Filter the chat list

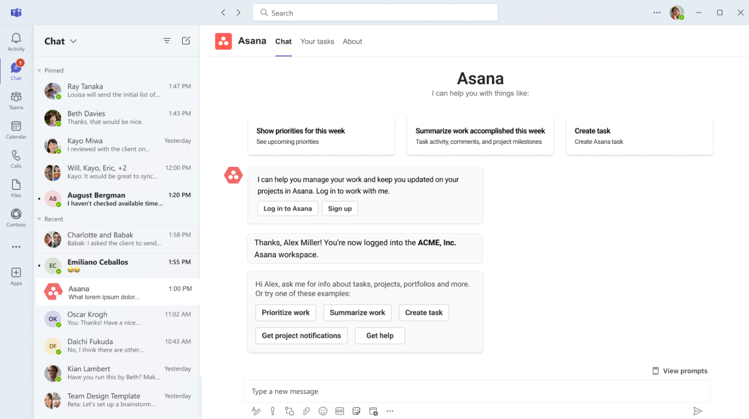click(x=167, y=41)
